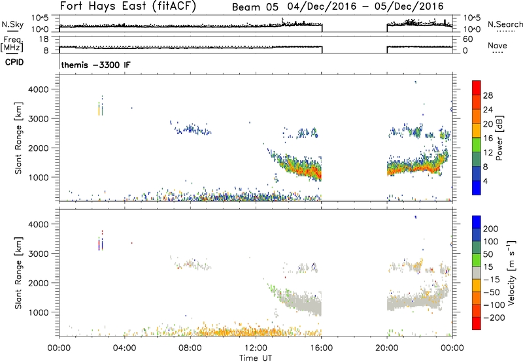Click '2000' tick on velocity panel
The width and height of the screenshot is (523, 362).
(x=40, y=283)
